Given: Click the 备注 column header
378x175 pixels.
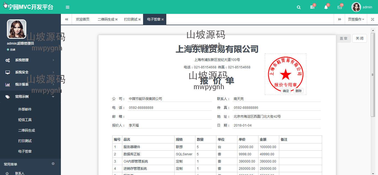Looking at the screenshot, I should (x=300, y=140).
